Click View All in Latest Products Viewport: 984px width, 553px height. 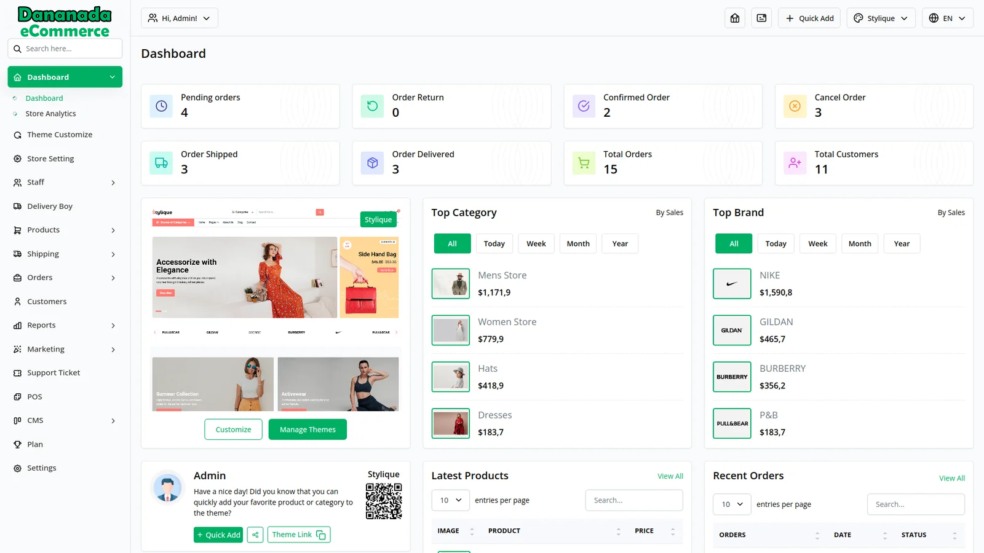coord(670,476)
